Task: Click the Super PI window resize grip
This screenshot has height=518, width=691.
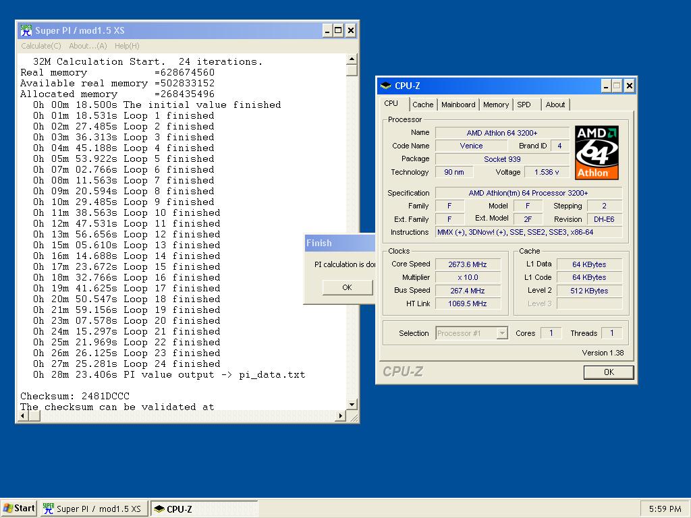Action: point(354,418)
